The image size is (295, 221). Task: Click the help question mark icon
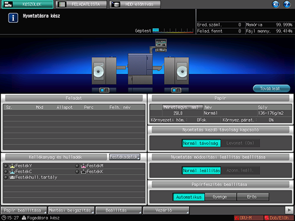[x=286, y=4]
